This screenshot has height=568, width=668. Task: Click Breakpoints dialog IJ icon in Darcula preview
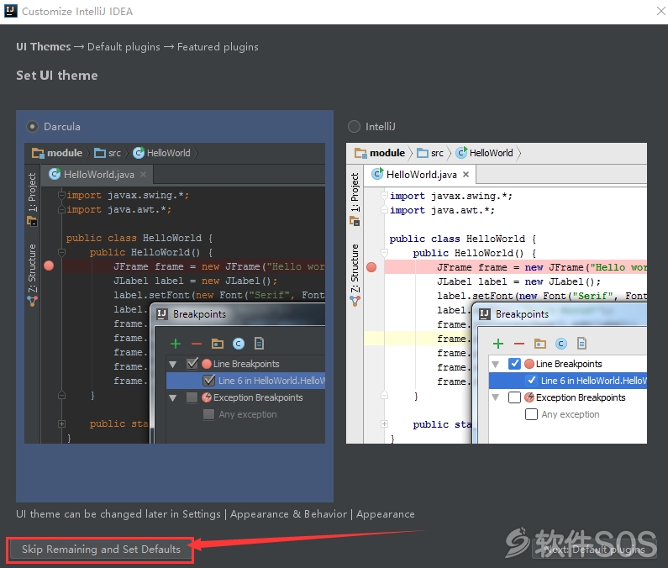point(162,314)
